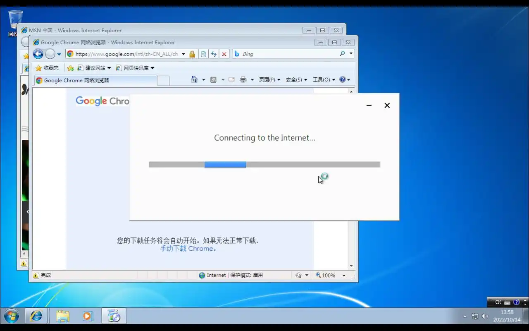The height and width of the screenshot is (331, 529).
Task: Click the installer blue progress bar
Action: click(225, 165)
